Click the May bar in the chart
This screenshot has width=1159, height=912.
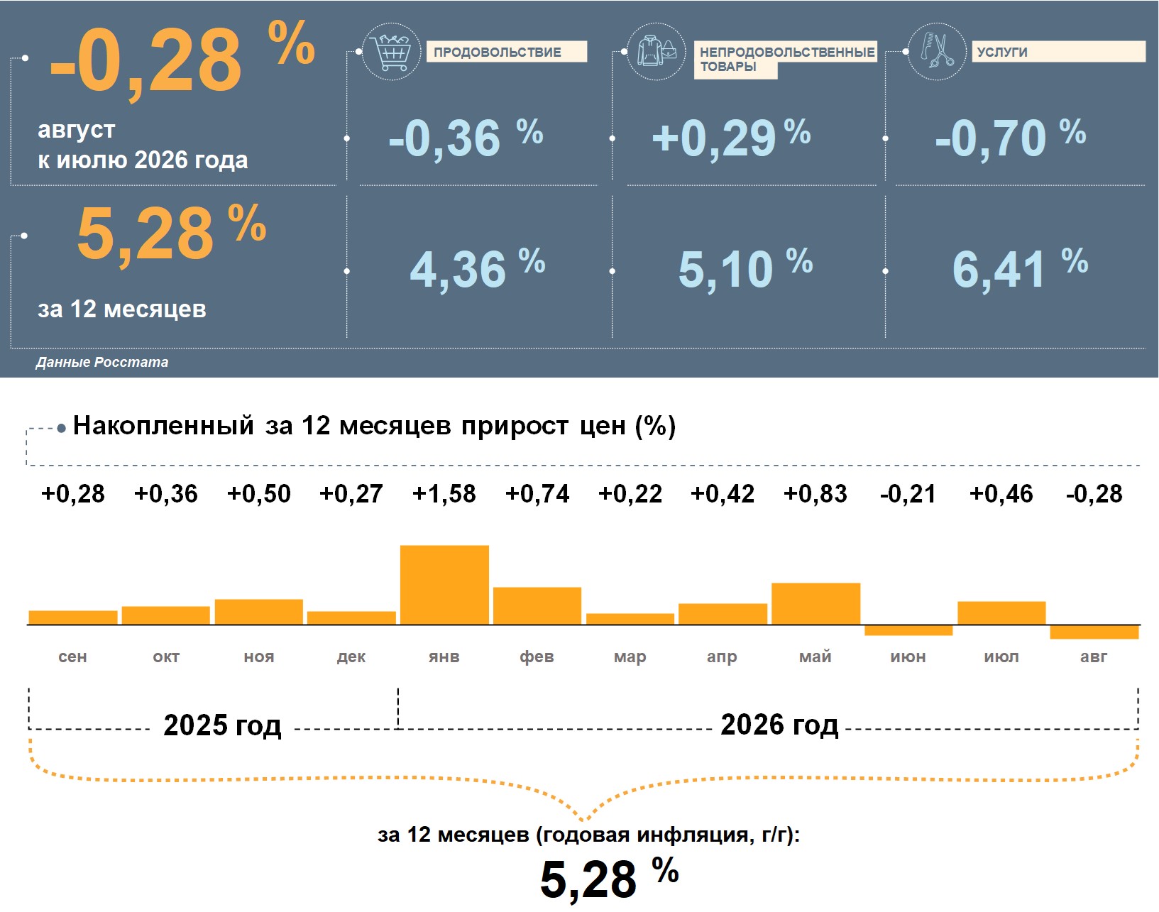click(x=815, y=604)
